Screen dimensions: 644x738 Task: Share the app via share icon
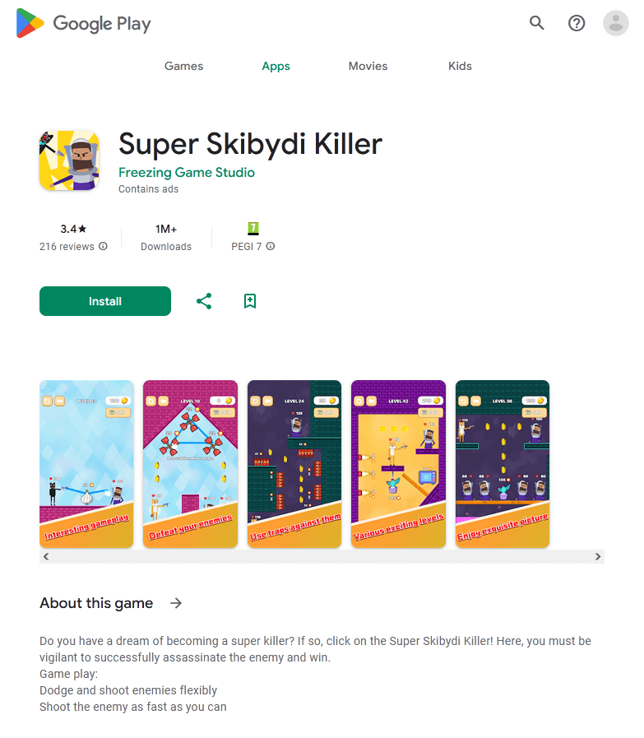click(204, 301)
